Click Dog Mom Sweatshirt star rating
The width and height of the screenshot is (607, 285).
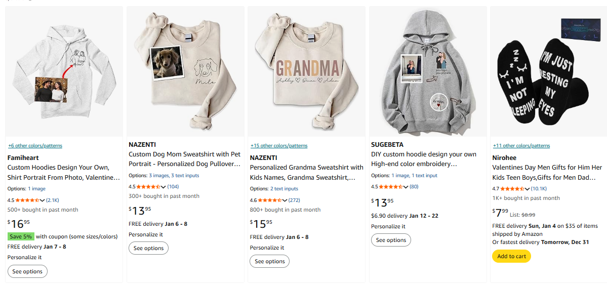pos(148,186)
